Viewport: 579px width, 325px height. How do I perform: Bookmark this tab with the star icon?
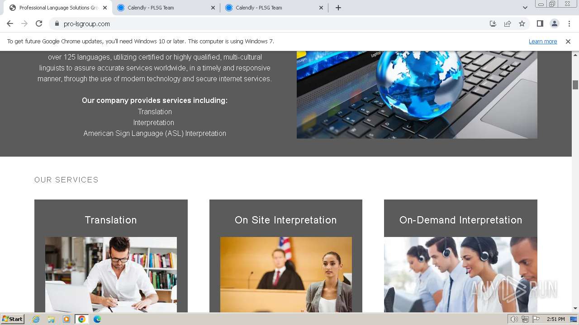pos(522,24)
